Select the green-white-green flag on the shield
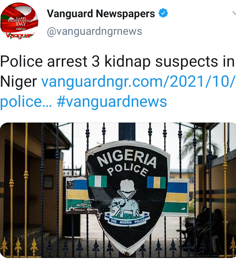This screenshot has height=263, width=236. 98,181
